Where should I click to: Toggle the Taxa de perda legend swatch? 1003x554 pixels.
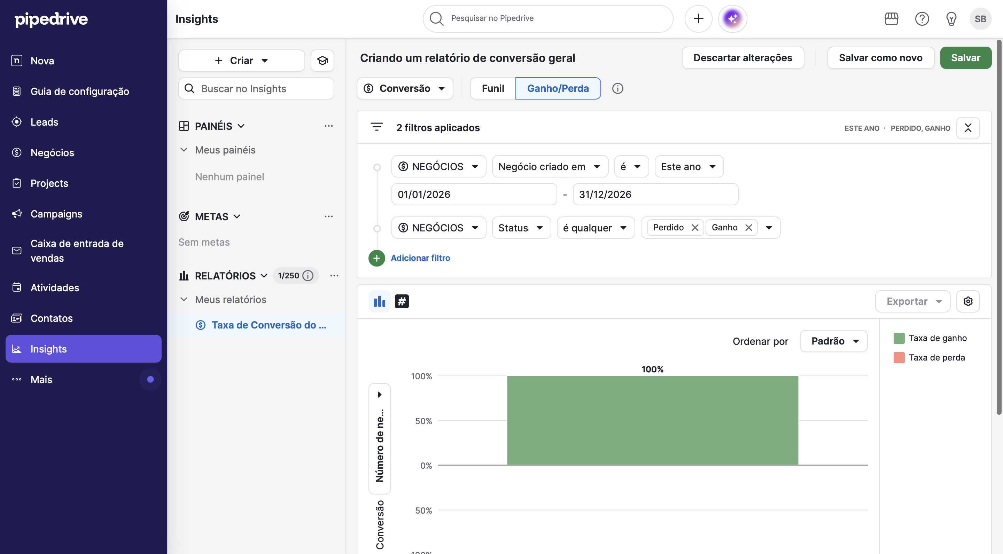point(899,357)
